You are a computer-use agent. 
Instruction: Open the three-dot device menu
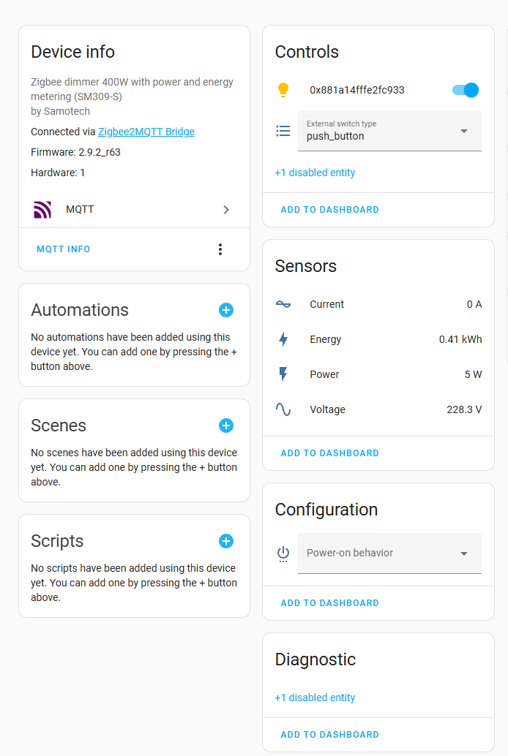click(x=220, y=249)
